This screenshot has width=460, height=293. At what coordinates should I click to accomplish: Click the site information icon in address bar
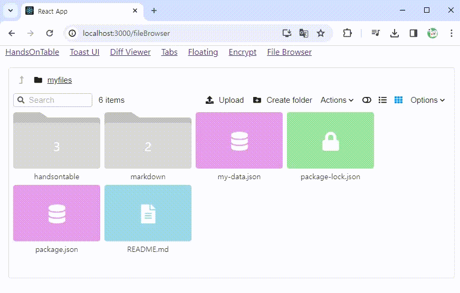click(72, 33)
